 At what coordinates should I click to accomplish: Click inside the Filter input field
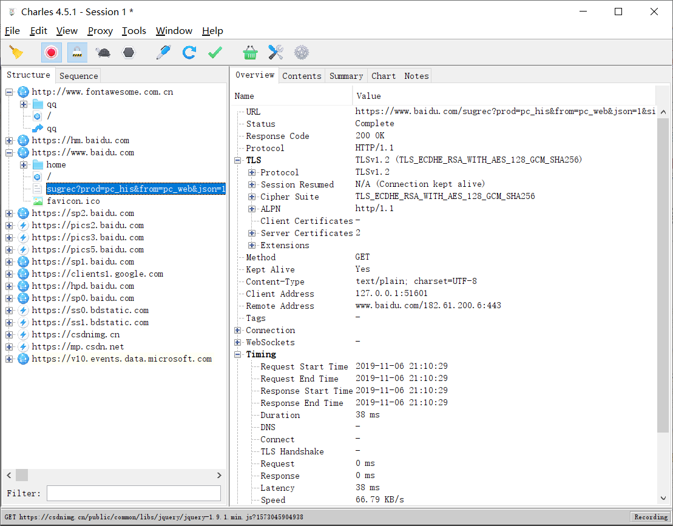[134, 493]
